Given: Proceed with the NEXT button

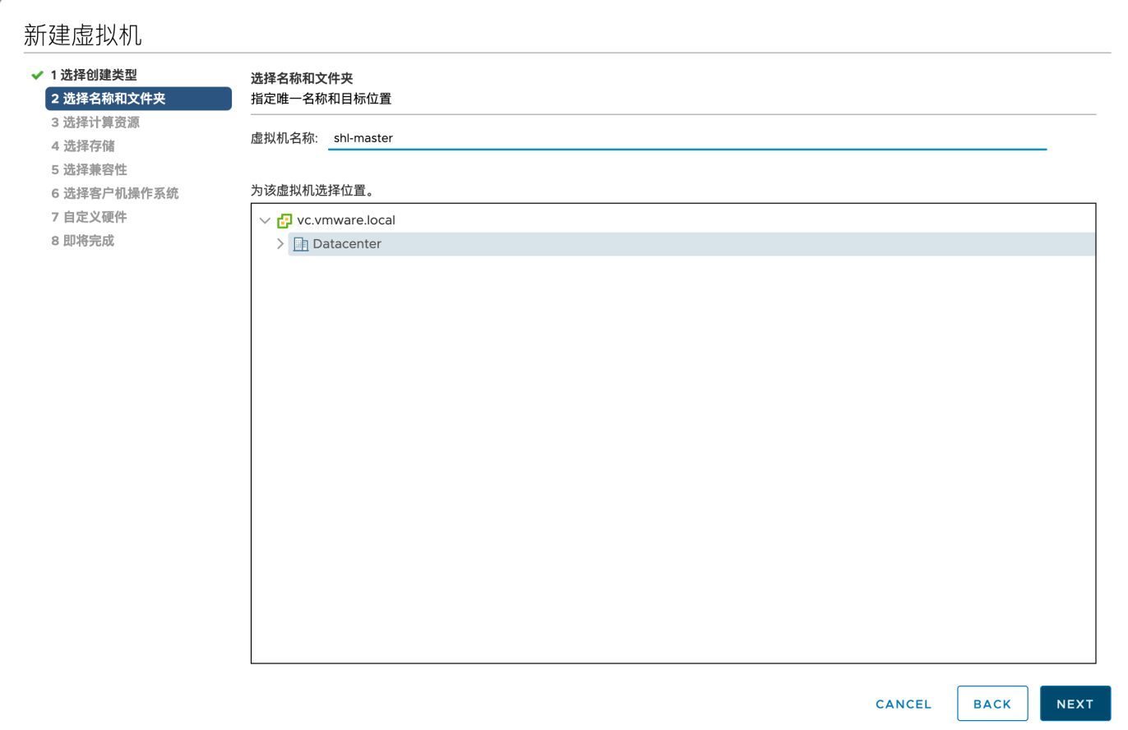Looking at the screenshot, I should click(x=1075, y=705).
